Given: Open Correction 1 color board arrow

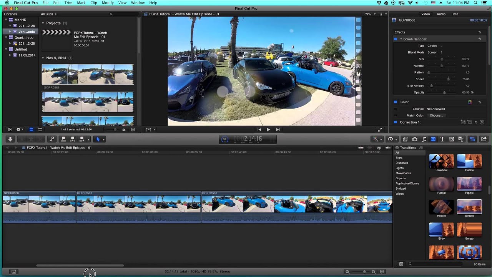Looking at the screenshot, I should click(x=482, y=122).
